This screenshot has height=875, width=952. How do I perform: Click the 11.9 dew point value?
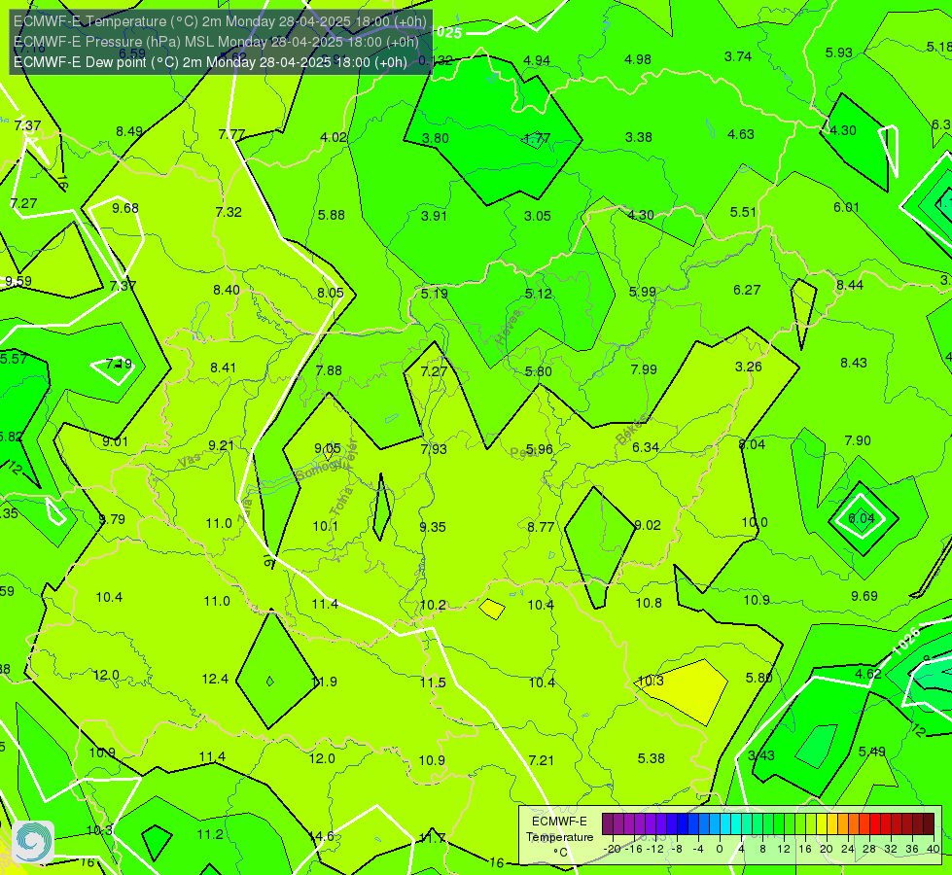point(324,682)
